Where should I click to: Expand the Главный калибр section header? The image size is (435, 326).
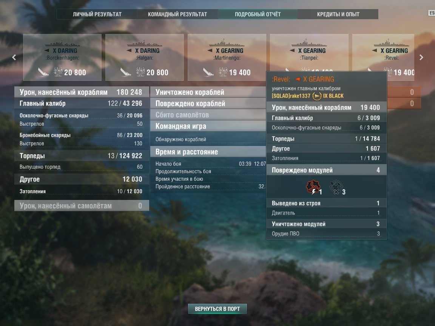[x=82, y=103]
